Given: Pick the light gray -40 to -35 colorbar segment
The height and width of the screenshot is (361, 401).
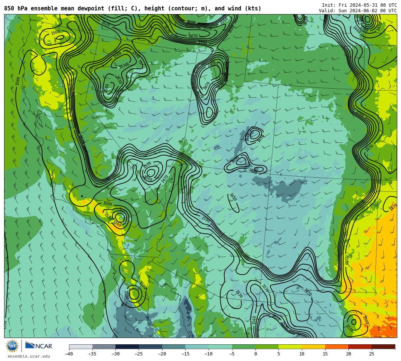Looking at the screenshot, I should 81,347.
